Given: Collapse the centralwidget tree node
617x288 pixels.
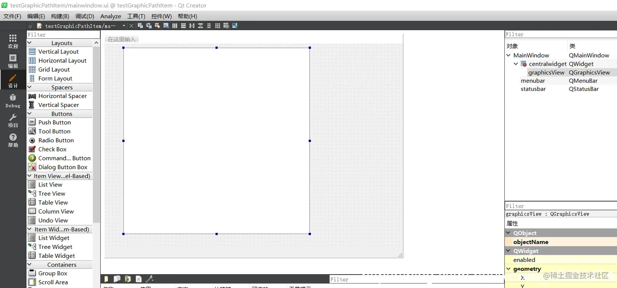Looking at the screenshot, I should tap(516, 64).
